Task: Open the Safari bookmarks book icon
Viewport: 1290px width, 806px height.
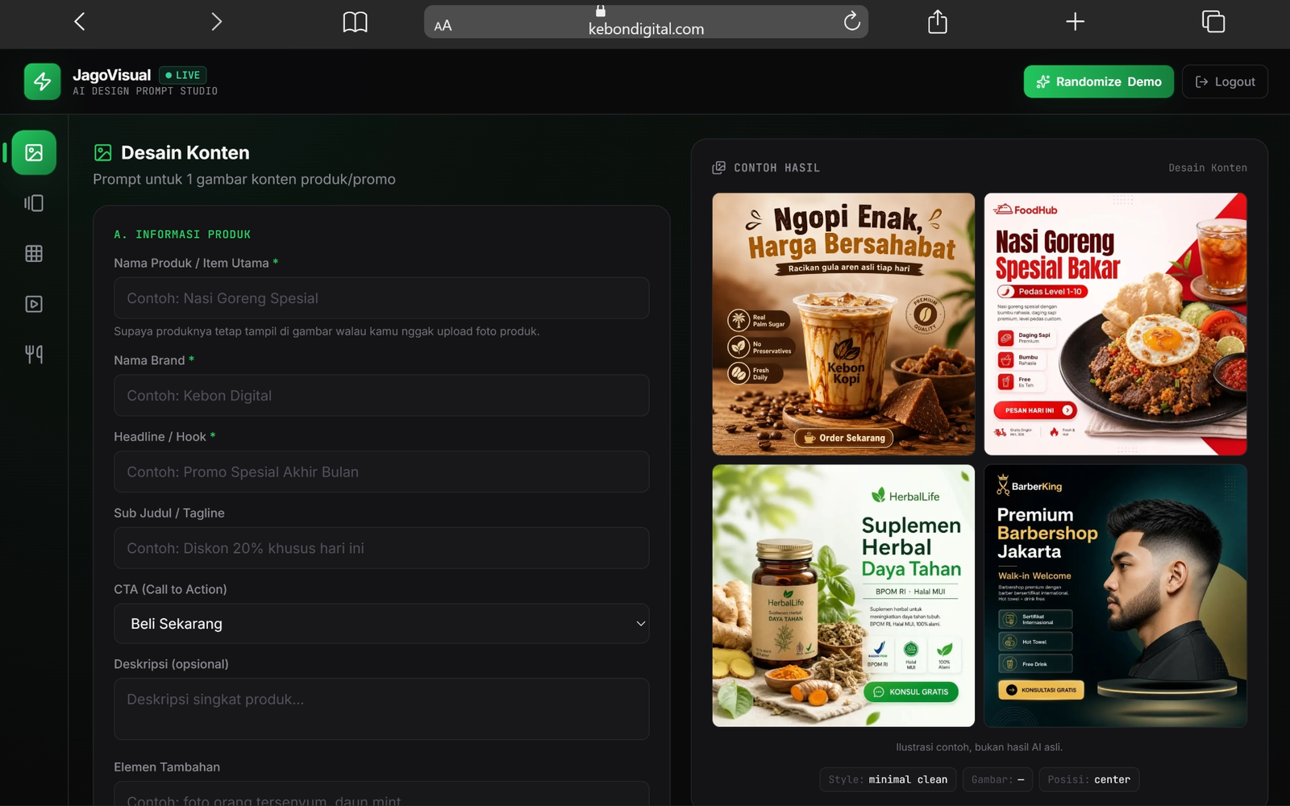Action: click(x=355, y=22)
